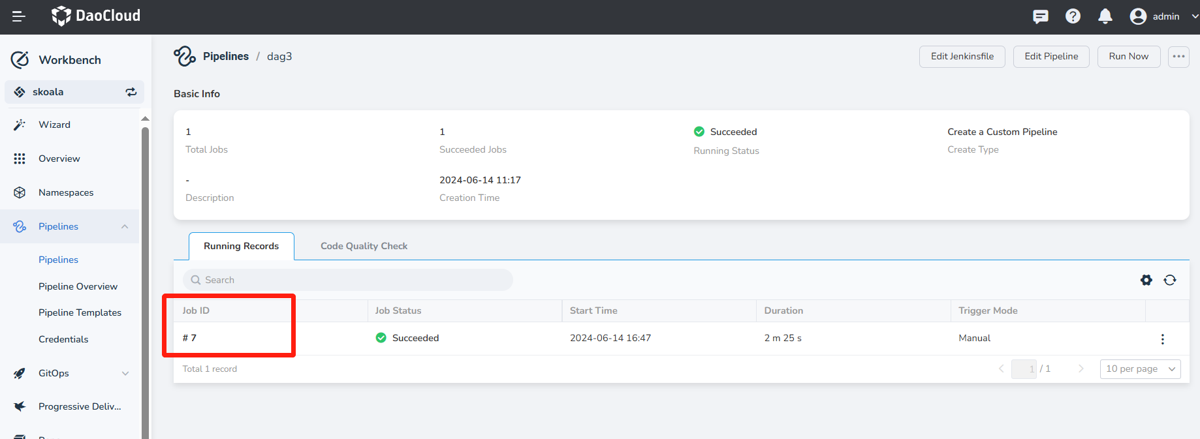The height and width of the screenshot is (439, 1200).
Task: Toggle the hamburger navigation menu
Action: point(18,16)
